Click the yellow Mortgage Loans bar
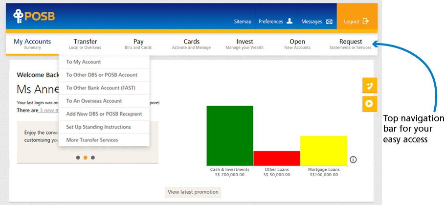445x205 pixels. pyautogui.click(x=323, y=151)
